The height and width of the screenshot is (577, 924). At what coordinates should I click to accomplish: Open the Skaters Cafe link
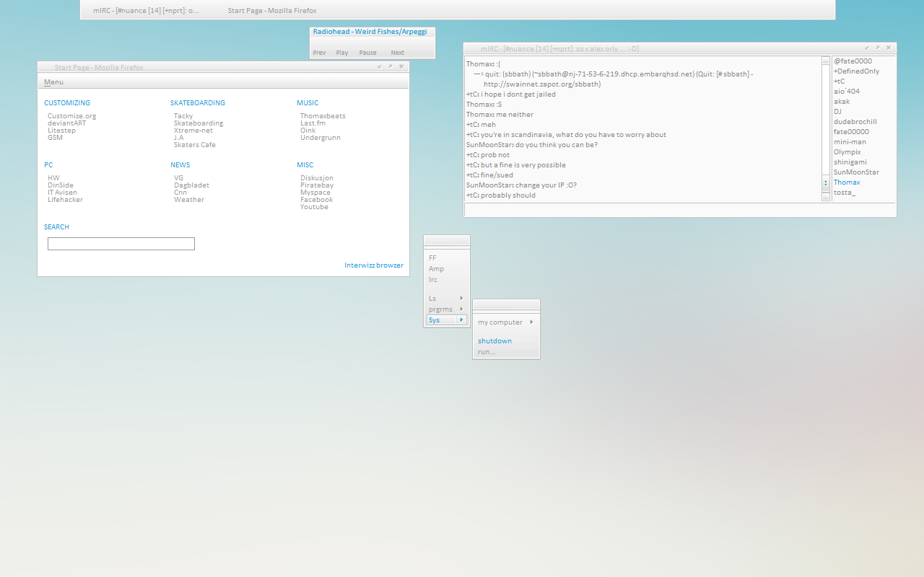194,145
